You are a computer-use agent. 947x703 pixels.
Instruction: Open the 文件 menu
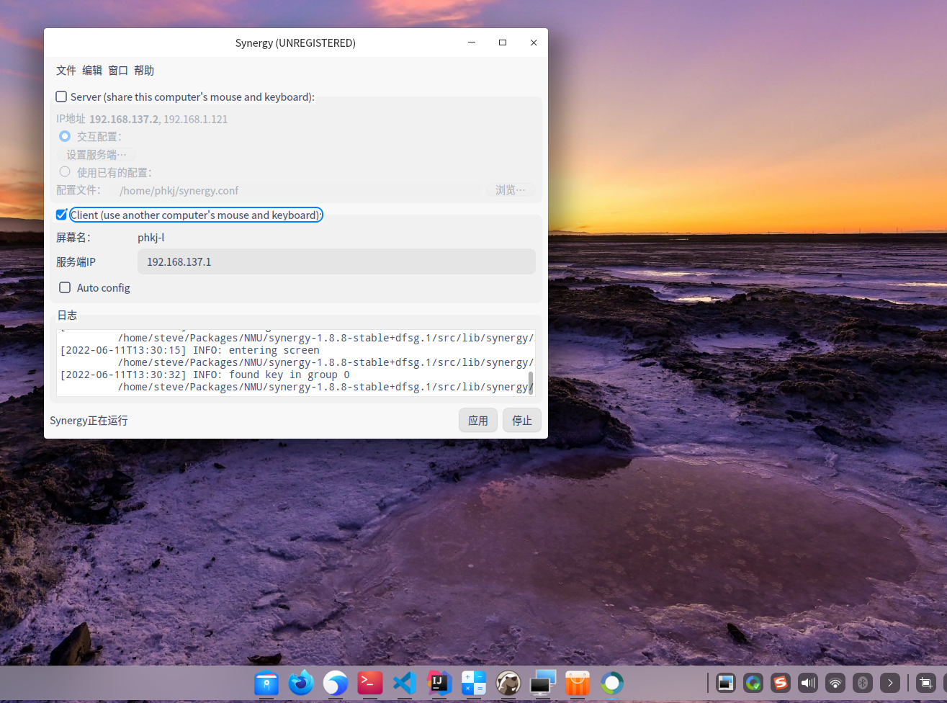66,71
